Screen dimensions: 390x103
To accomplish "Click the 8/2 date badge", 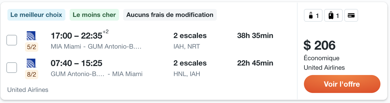I will click(x=31, y=75).
